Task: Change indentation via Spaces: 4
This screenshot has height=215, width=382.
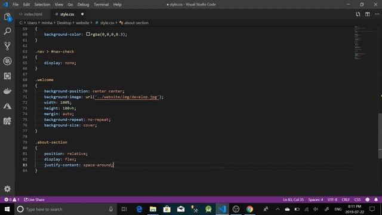Action: pyautogui.click(x=316, y=199)
